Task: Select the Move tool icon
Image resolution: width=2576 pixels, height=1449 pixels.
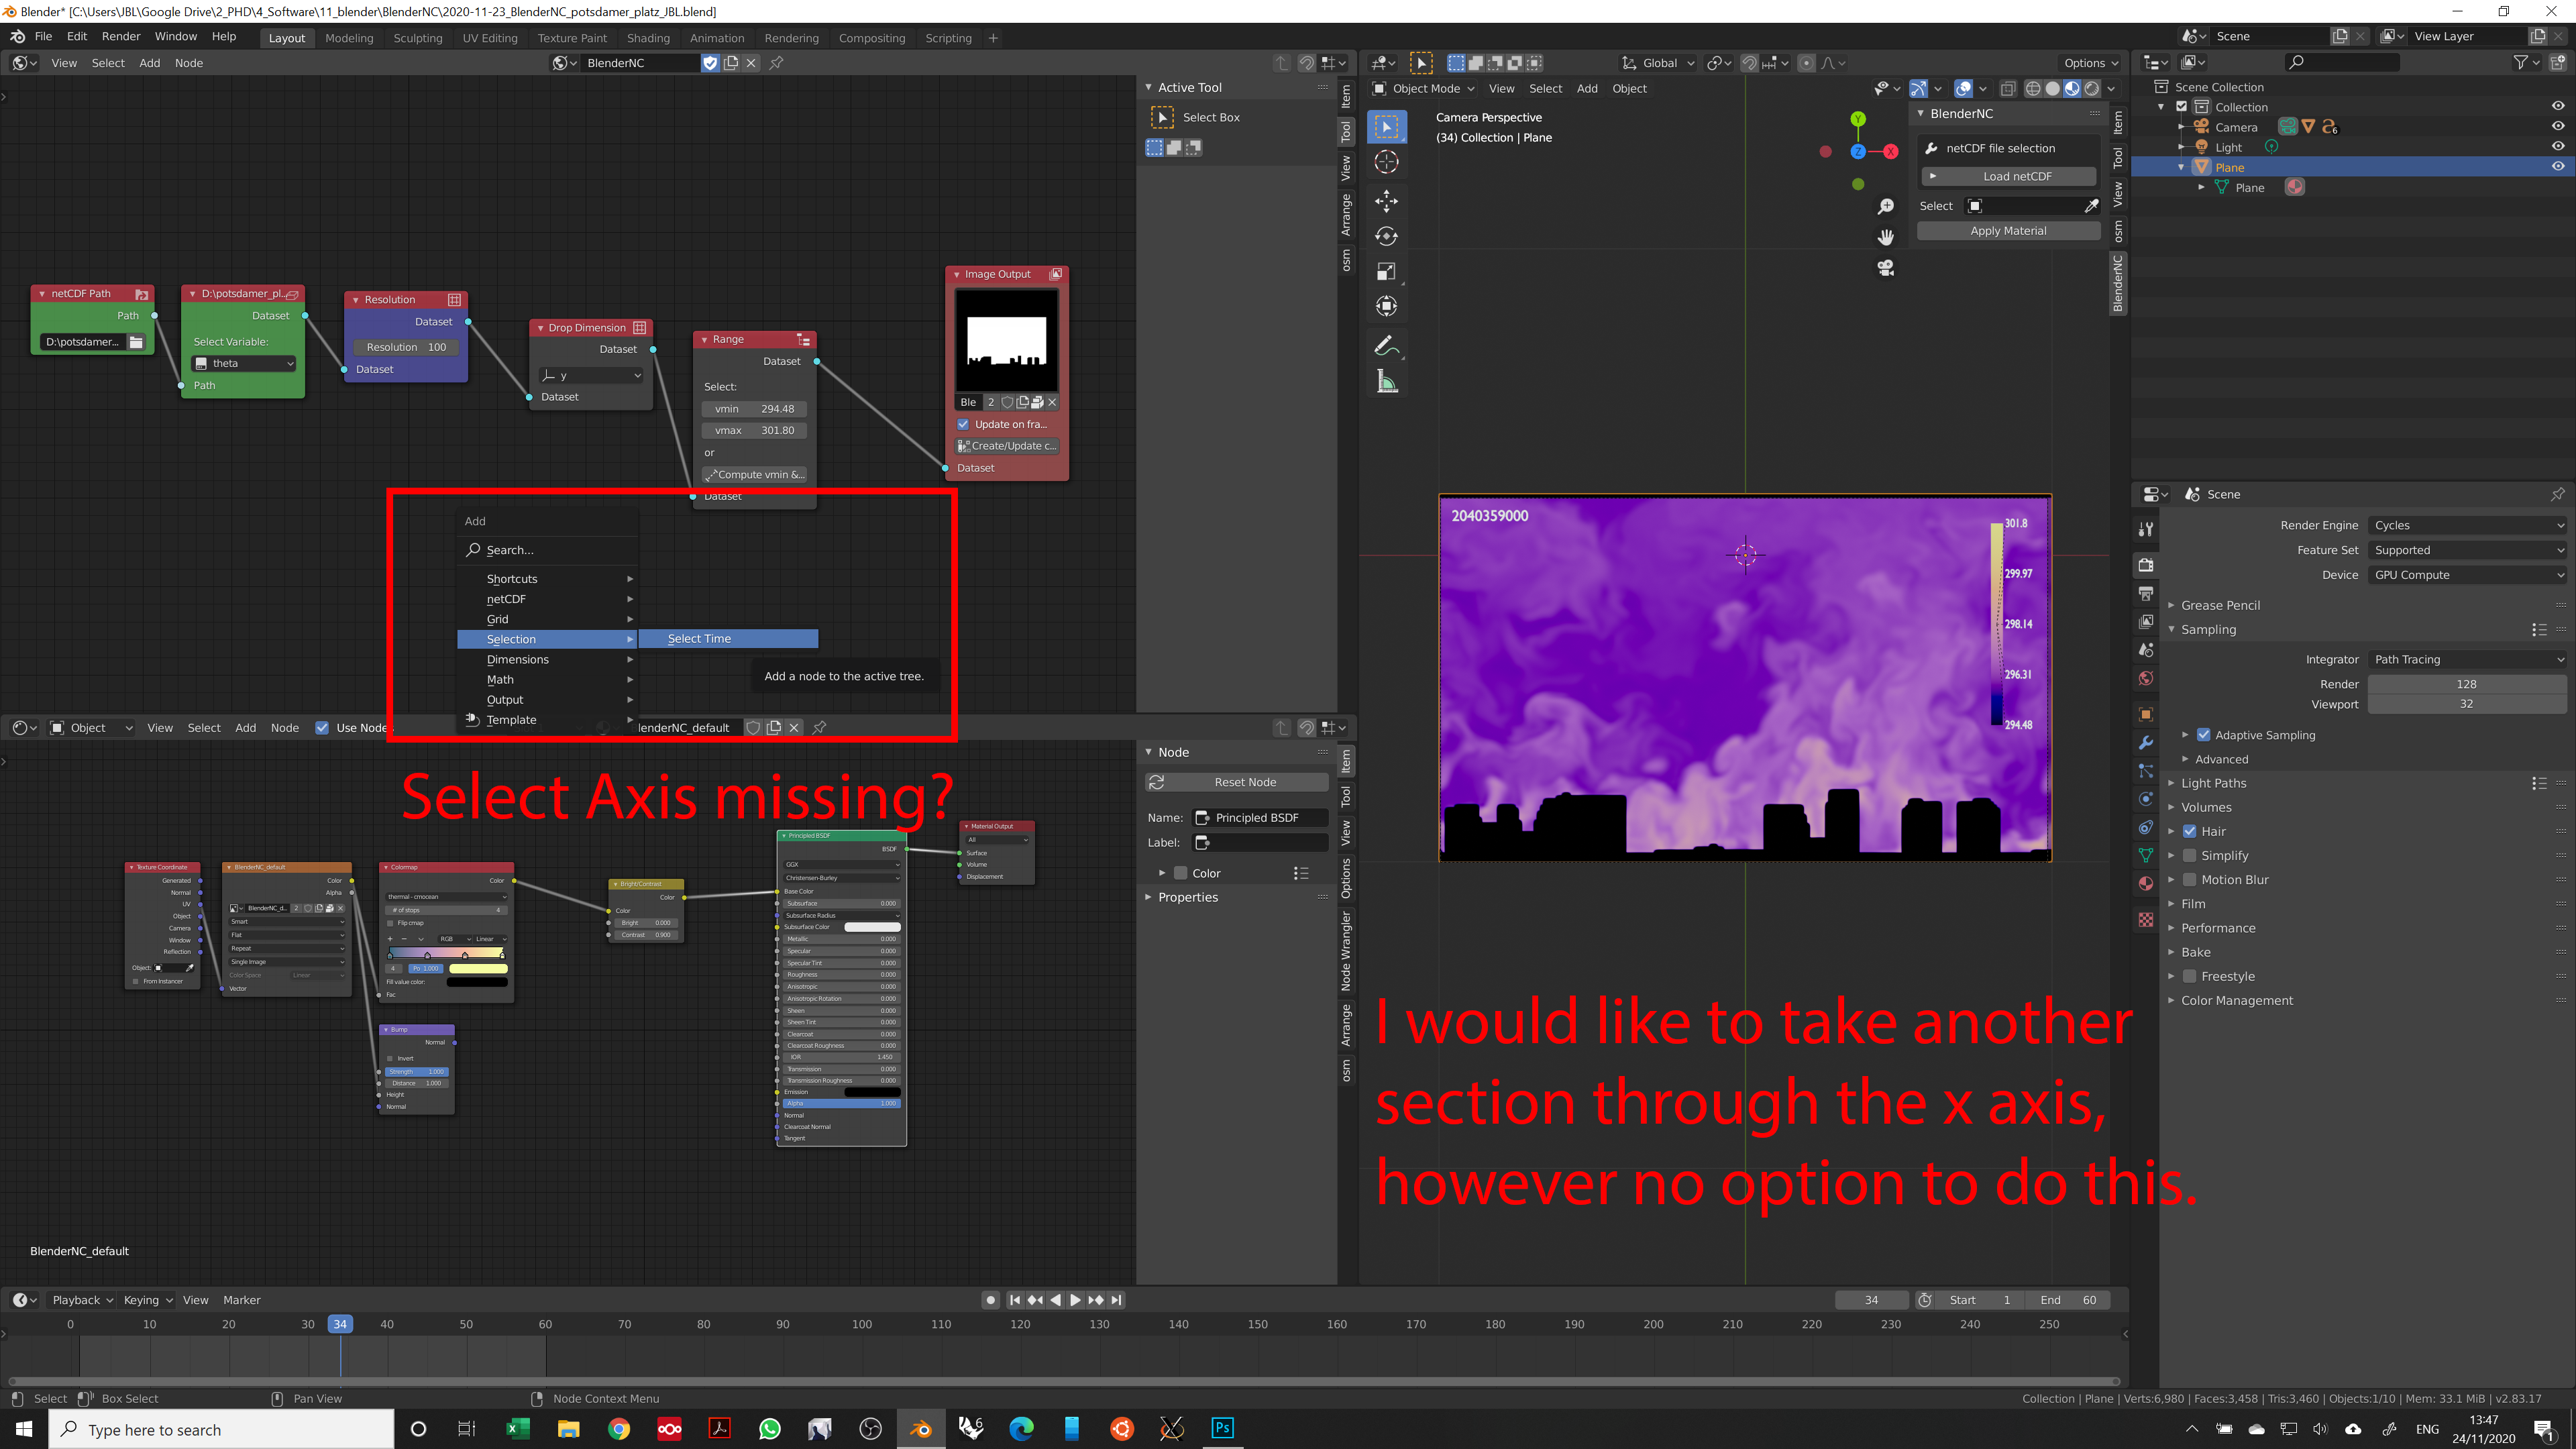Action: (x=1386, y=201)
